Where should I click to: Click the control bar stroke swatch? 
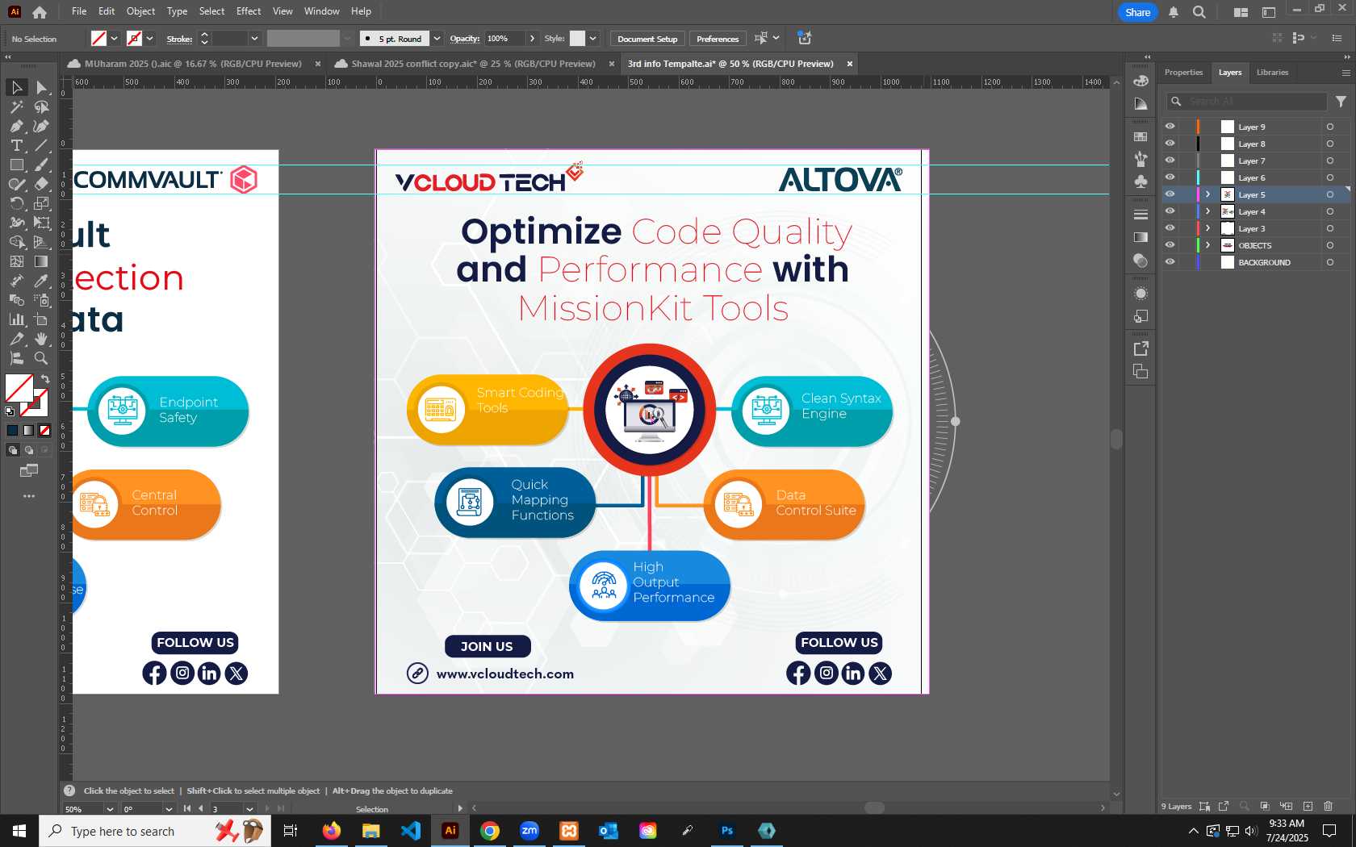(134, 39)
